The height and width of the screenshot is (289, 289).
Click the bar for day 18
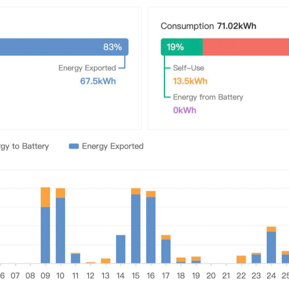[x=181, y=260]
